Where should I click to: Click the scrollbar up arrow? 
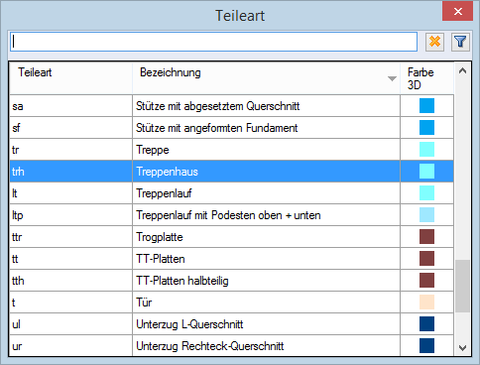tap(462, 70)
